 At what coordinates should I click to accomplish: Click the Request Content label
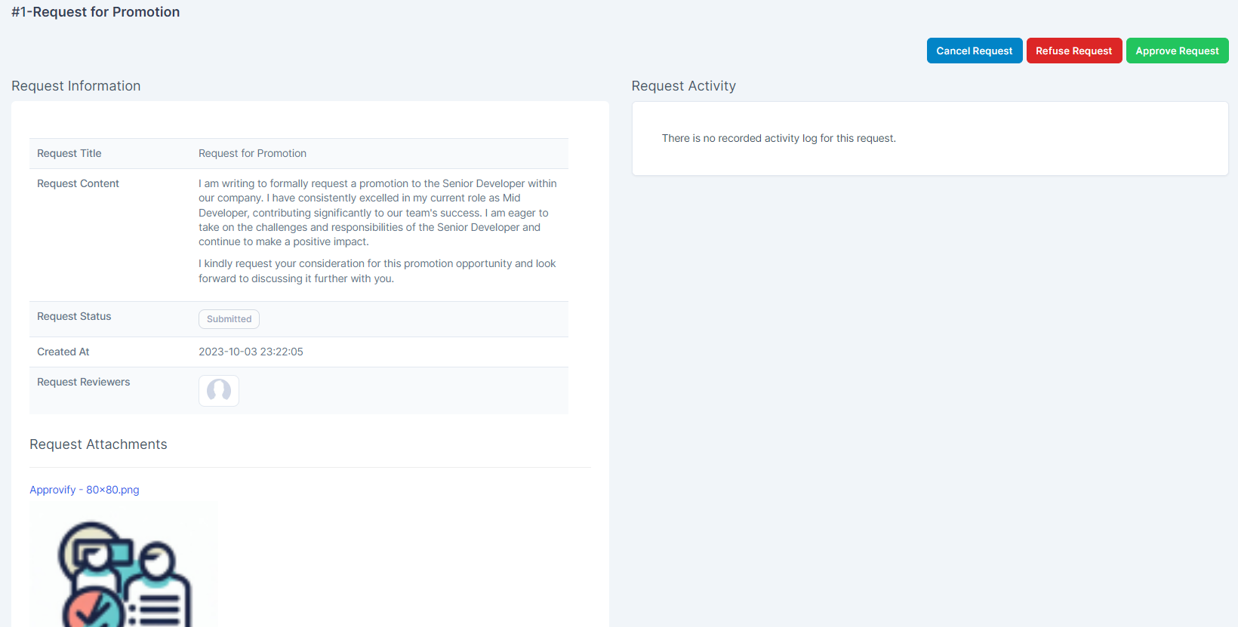tap(79, 183)
